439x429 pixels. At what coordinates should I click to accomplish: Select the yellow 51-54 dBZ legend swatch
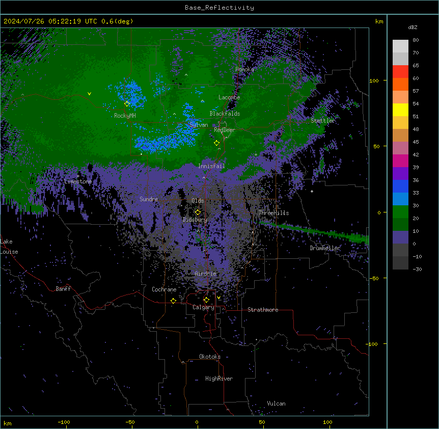400,110
